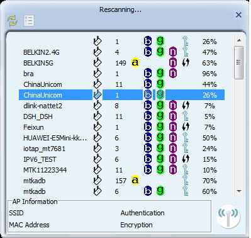Image resolution: width=251 pixels, height=238 pixels.
Task: Select the BELKIN2.4G network
Action: coord(121,52)
